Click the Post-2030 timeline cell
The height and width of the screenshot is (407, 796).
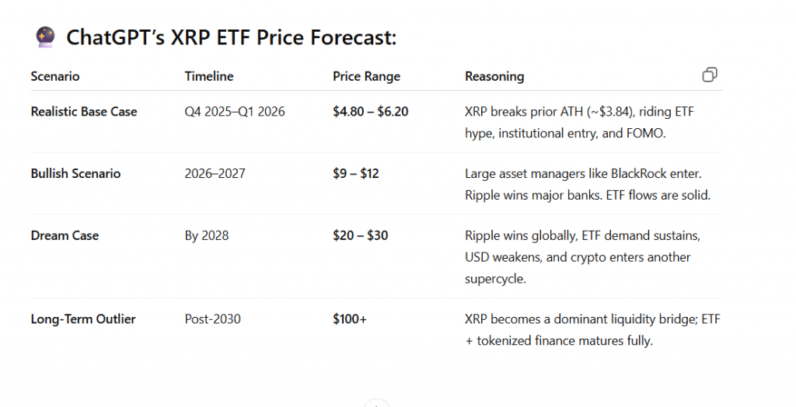pyautogui.click(x=213, y=319)
